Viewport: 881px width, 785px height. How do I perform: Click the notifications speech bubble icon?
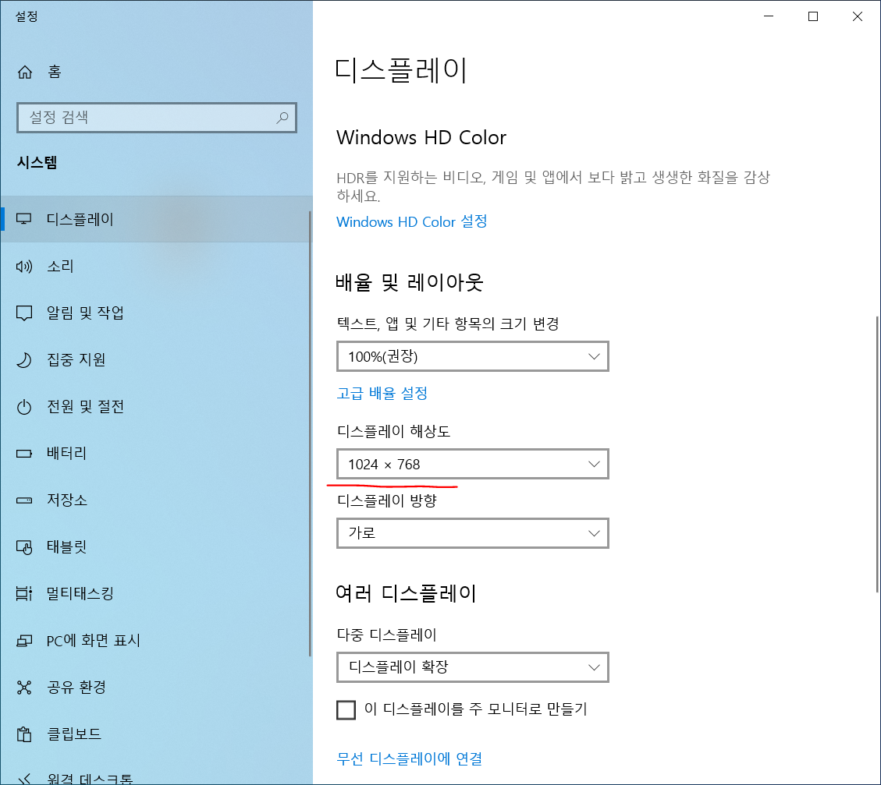point(23,313)
